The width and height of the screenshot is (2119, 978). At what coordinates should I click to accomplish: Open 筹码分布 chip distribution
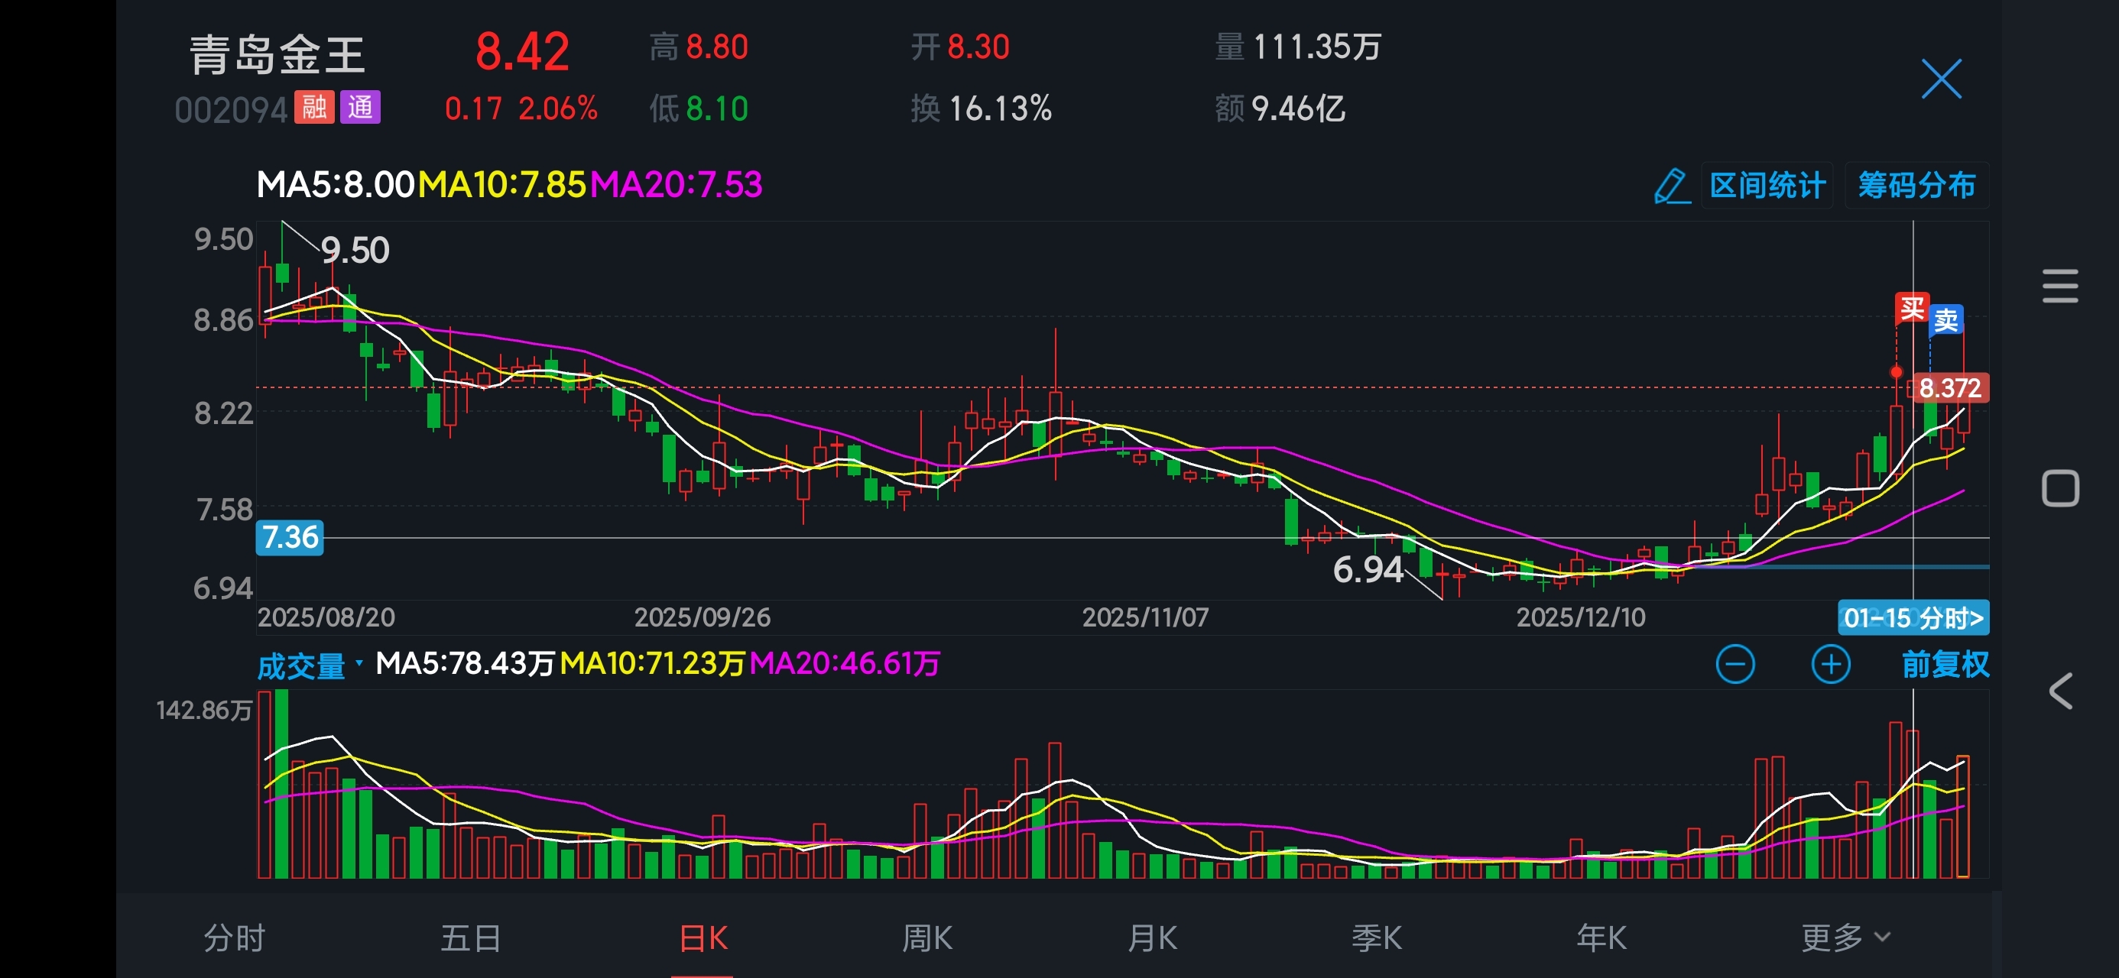pyautogui.click(x=1916, y=186)
